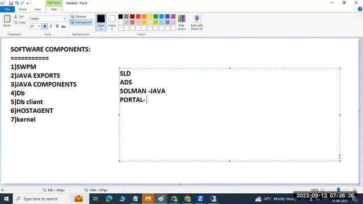
Task: Open the weather widget showing 24°C
Action: click(276, 199)
